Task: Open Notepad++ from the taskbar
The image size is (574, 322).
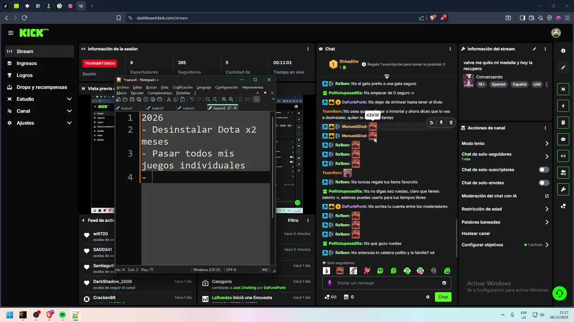Action: (x=75, y=315)
